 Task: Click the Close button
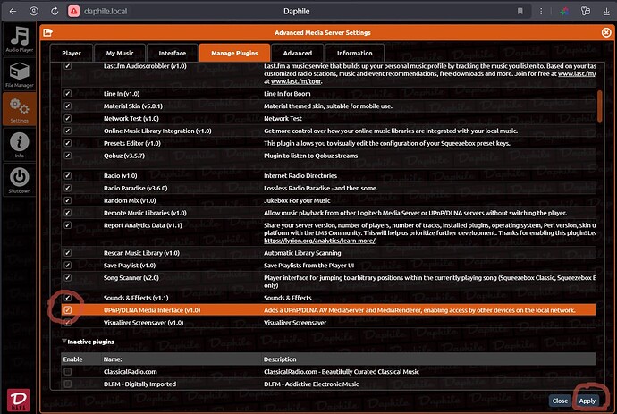click(x=560, y=401)
